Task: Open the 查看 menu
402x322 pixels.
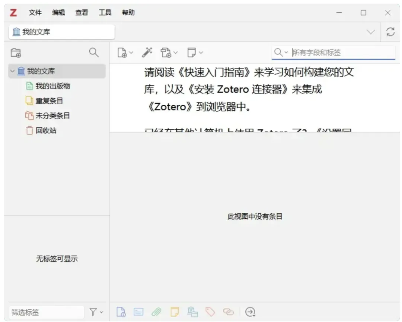Action: click(82, 13)
